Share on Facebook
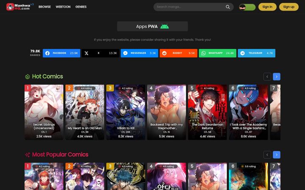305x190 pixels. [61, 53]
